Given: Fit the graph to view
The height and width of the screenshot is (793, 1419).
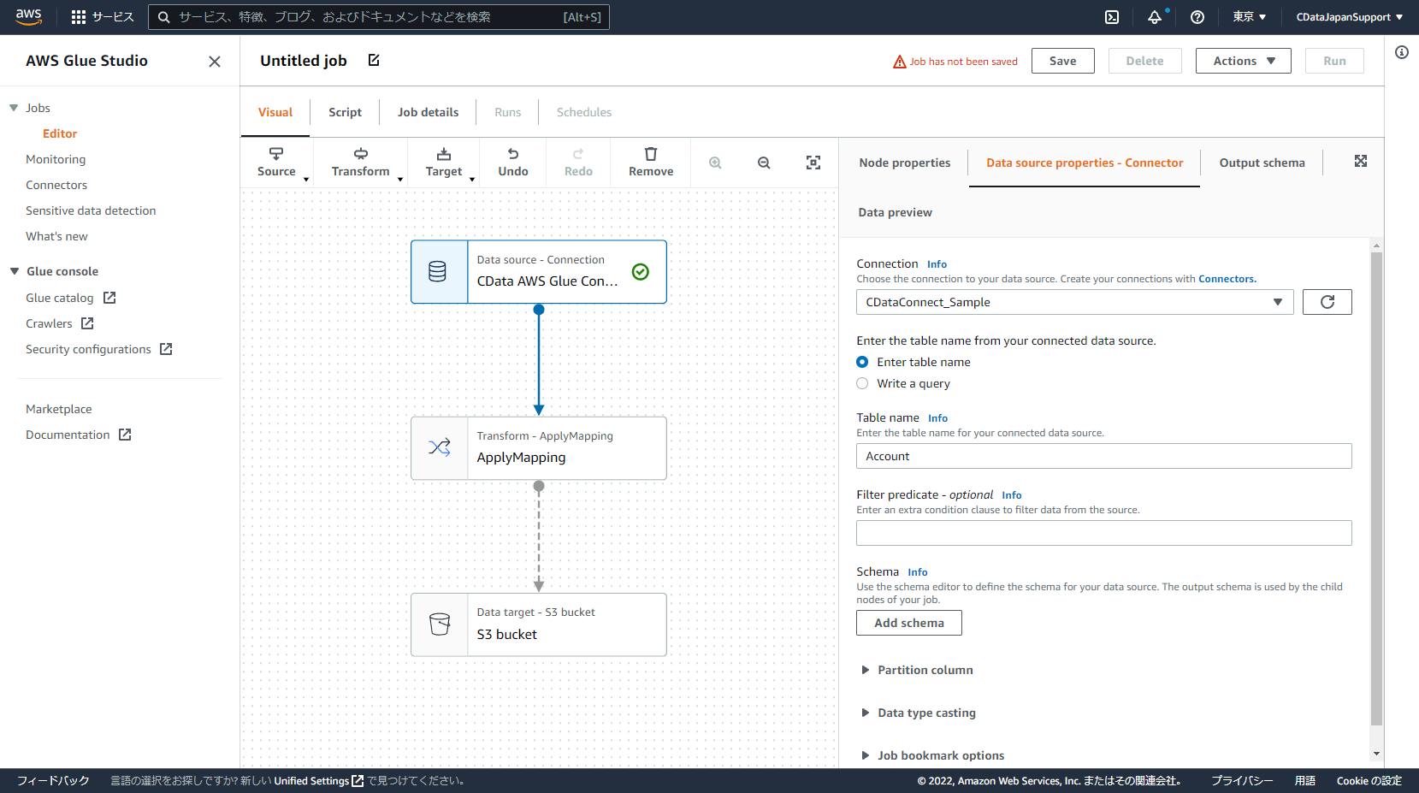Looking at the screenshot, I should click(x=813, y=163).
